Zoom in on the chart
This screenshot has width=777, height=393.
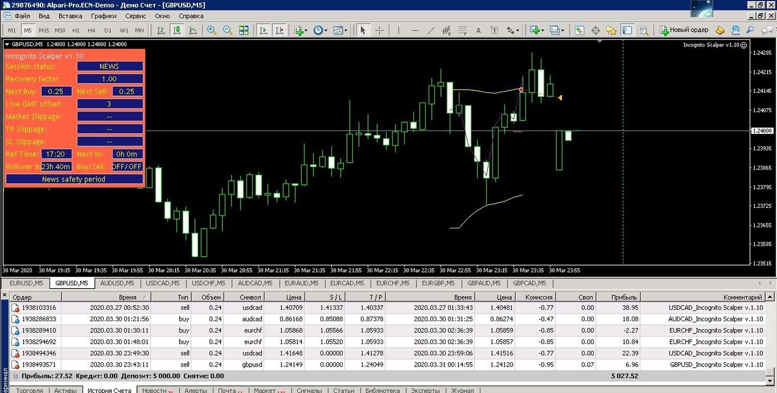(x=212, y=30)
